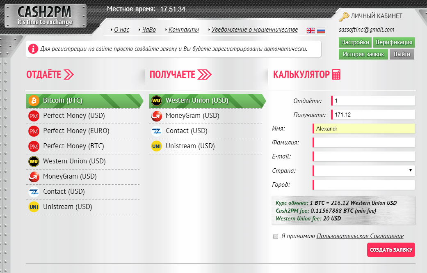This screenshot has height=273, width=427.
Task: Focus the Получаете amount field
Action: (373, 115)
